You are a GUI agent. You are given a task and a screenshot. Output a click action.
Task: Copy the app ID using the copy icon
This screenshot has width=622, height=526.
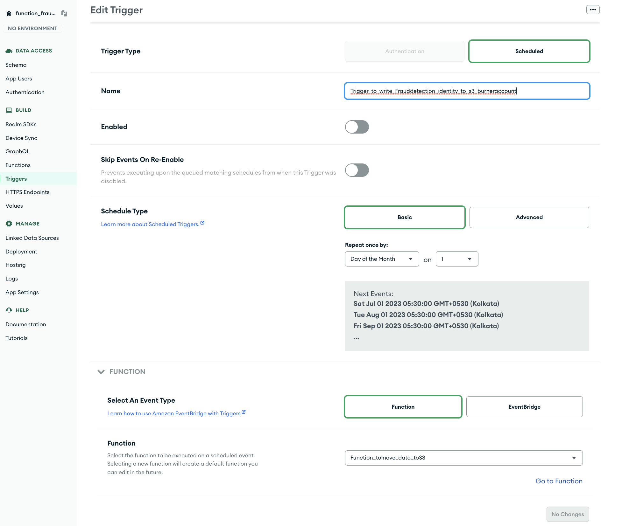click(x=64, y=13)
